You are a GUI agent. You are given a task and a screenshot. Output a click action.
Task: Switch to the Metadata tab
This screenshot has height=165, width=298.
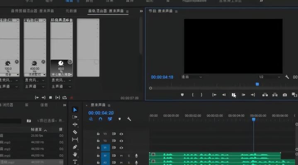point(71,11)
